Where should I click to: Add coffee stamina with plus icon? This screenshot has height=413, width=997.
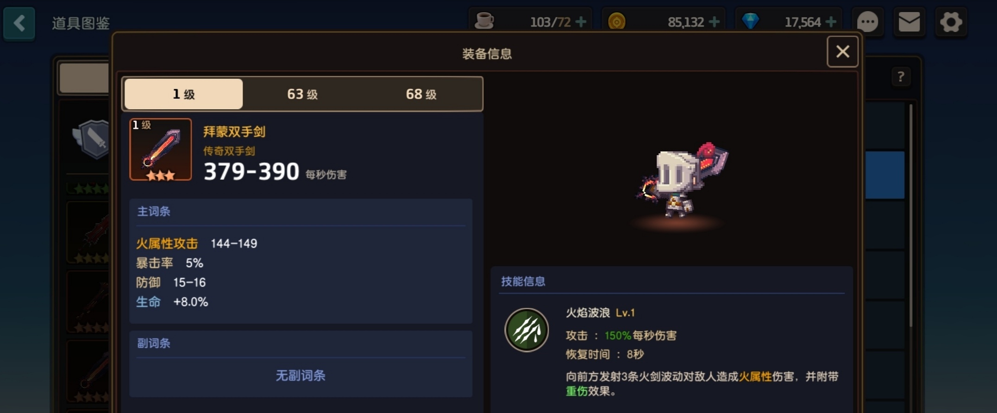tap(581, 22)
